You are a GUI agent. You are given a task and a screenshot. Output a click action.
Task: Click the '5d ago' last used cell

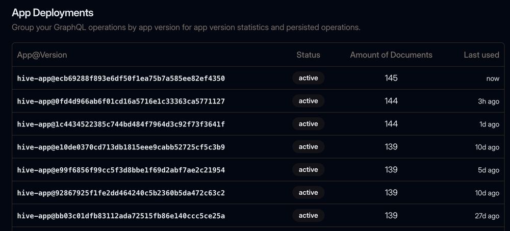[487, 170]
